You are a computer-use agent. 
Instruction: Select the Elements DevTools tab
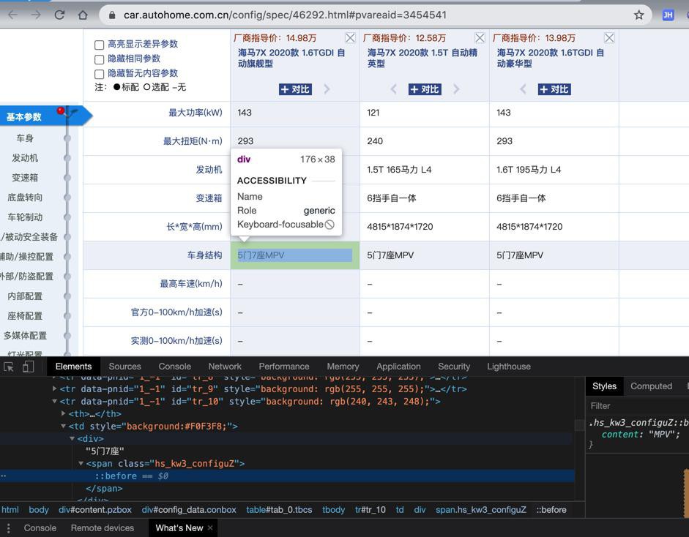pyautogui.click(x=73, y=367)
